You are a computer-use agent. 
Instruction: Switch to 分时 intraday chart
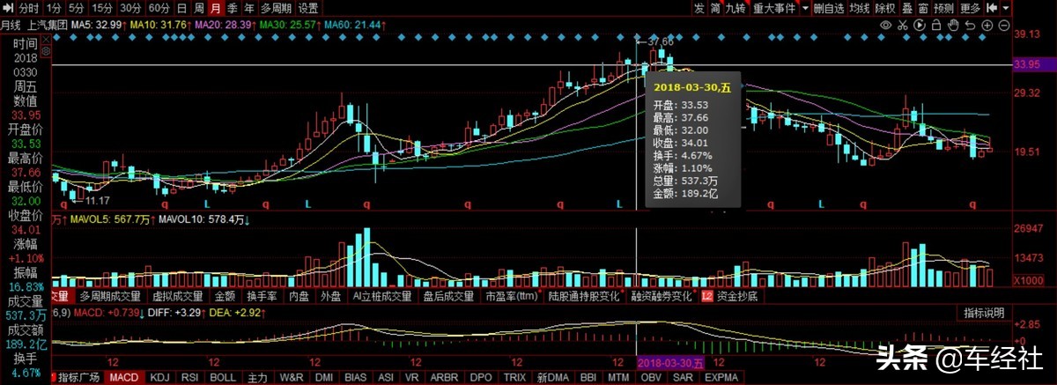click(x=29, y=9)
